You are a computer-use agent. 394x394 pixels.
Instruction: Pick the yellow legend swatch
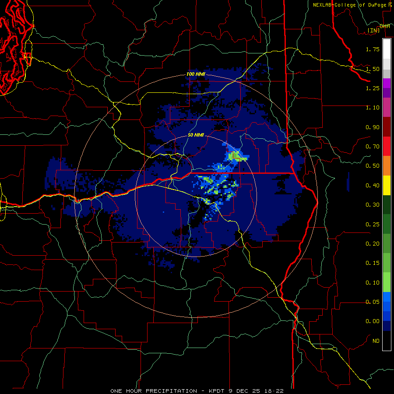387,186
